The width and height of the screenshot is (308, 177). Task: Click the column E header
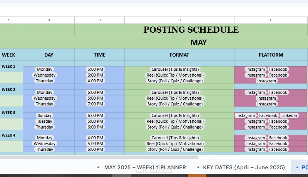point(271,20)
